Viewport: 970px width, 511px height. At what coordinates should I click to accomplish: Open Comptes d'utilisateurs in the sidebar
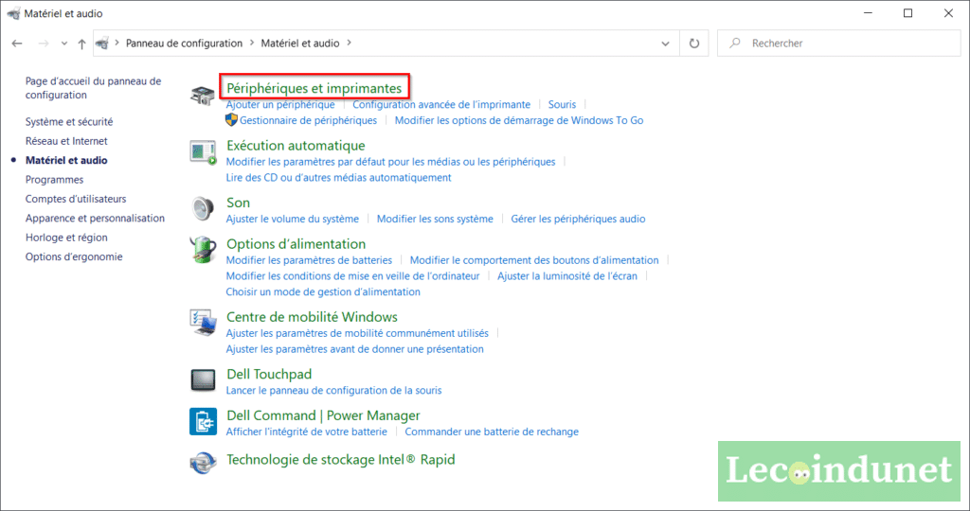76,199
